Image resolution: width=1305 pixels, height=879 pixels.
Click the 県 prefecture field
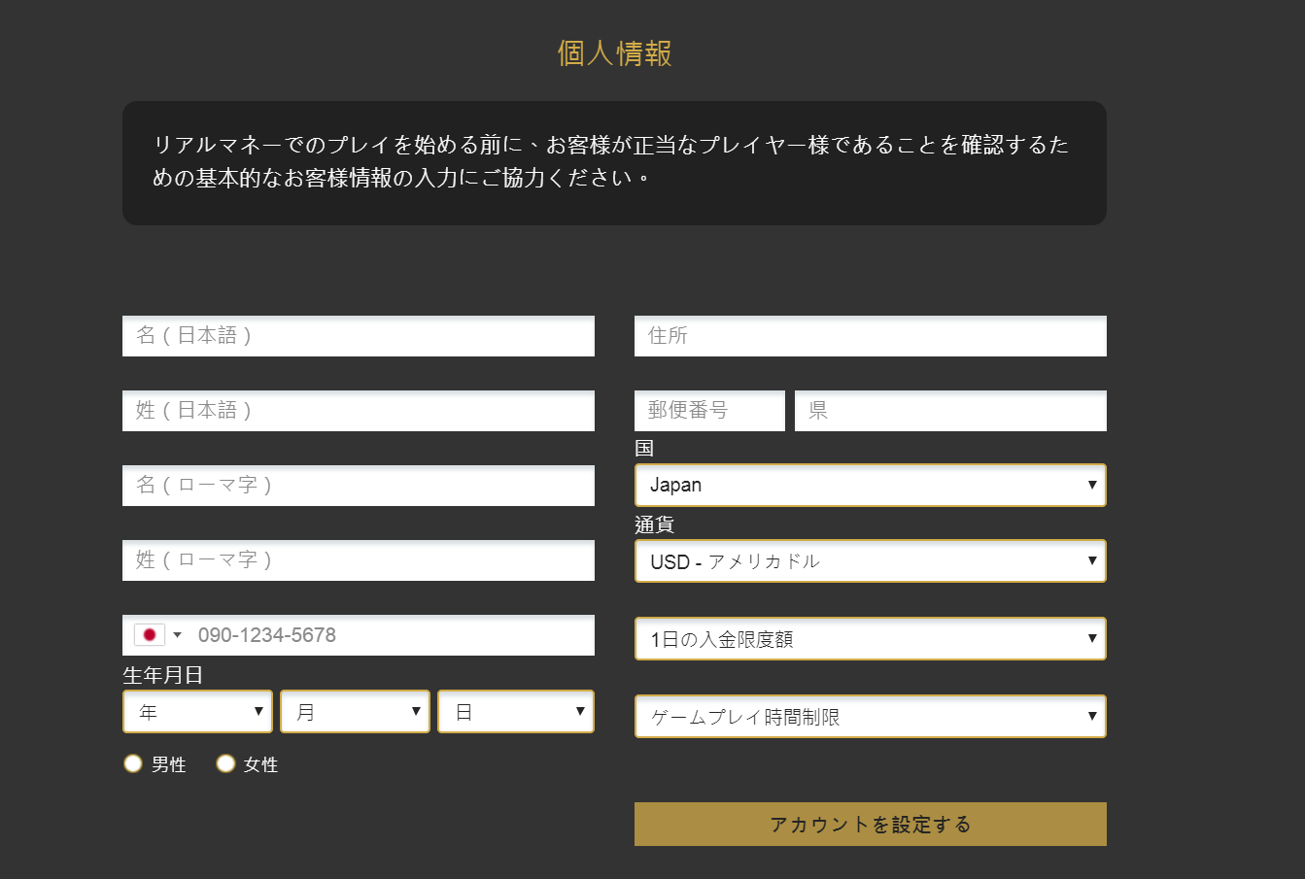[x=949, y=410]
